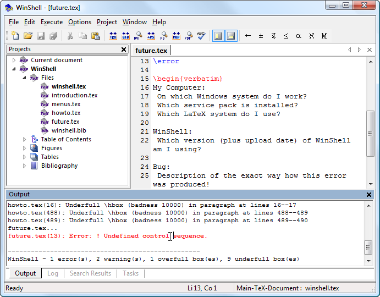Open Greek letters alpha symbol icon
This screenshot has width=380, height=297.
(299, 36)
